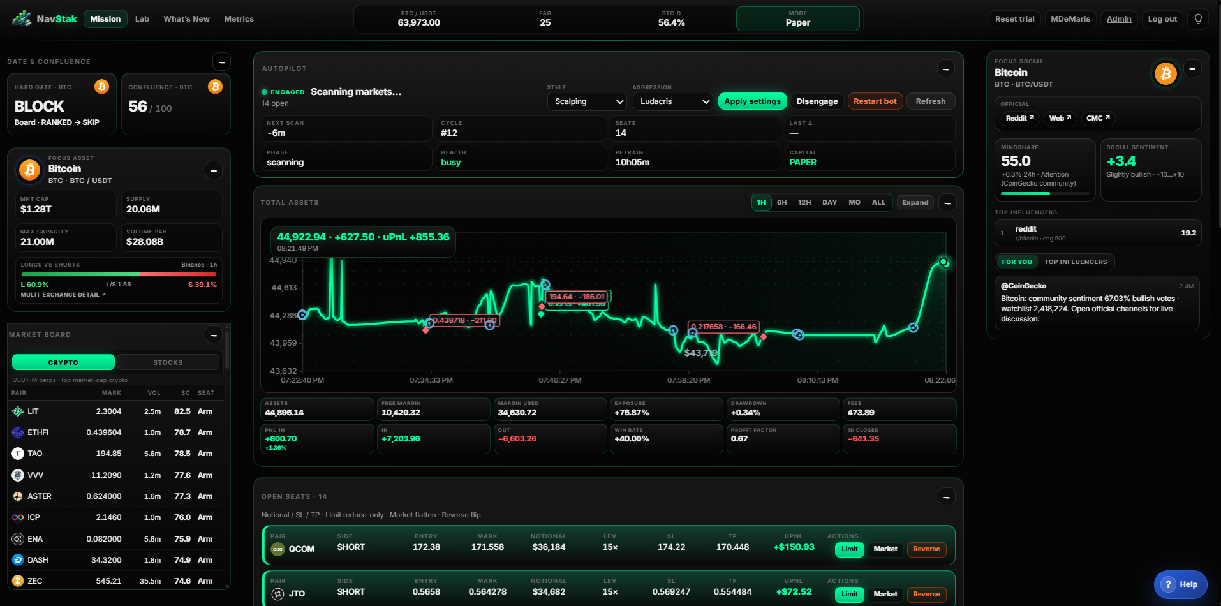Click the Log out button
The image size is (1221, 606).
coord(1162,19)
